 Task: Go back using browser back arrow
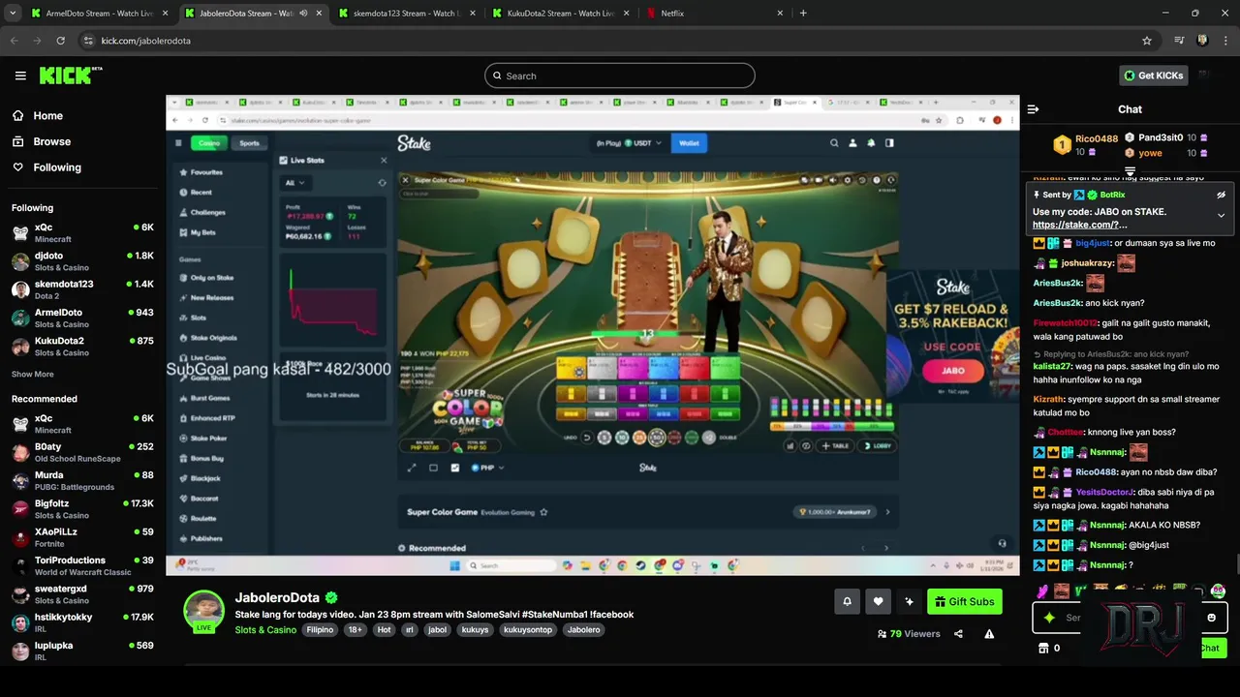pyautogui.click(x=14, y=41)
